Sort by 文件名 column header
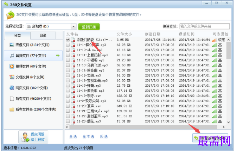This screenshot has height=152, width=237. 72,34
